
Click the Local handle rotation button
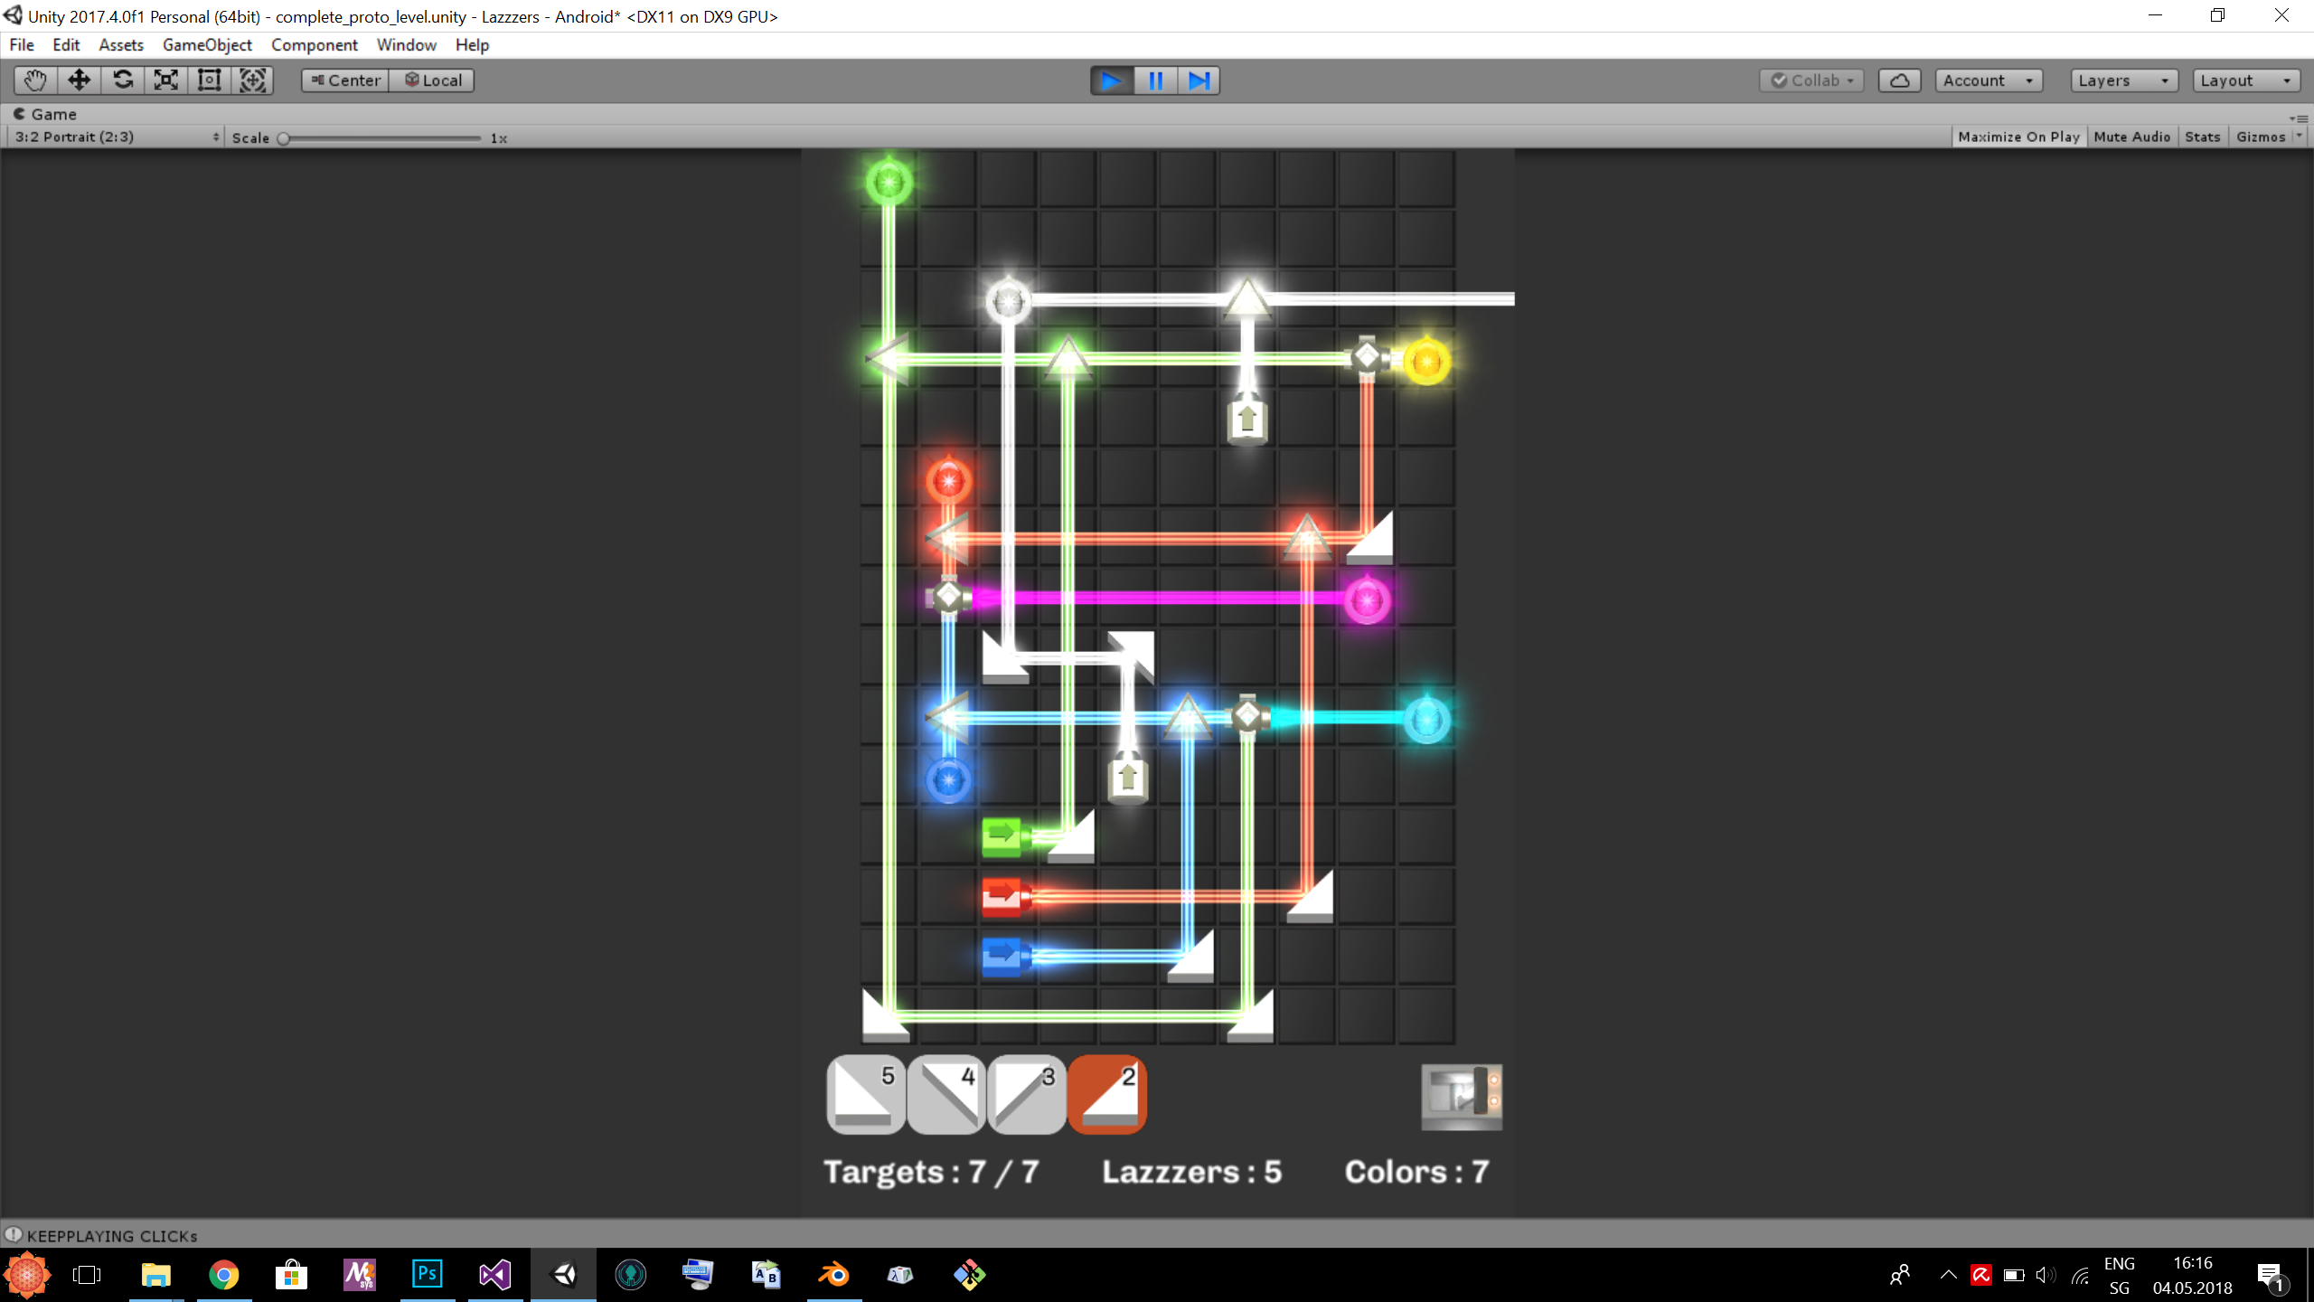point(433,80)
